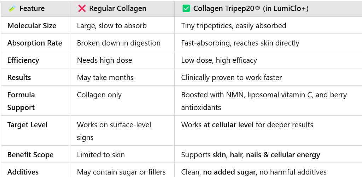
Task: Click the Efficiency row label
Action: 23,60
